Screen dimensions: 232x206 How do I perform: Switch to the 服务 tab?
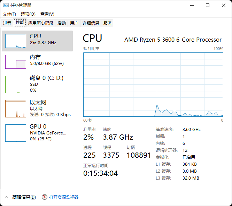pyautogui.click(x=108, y=23)
